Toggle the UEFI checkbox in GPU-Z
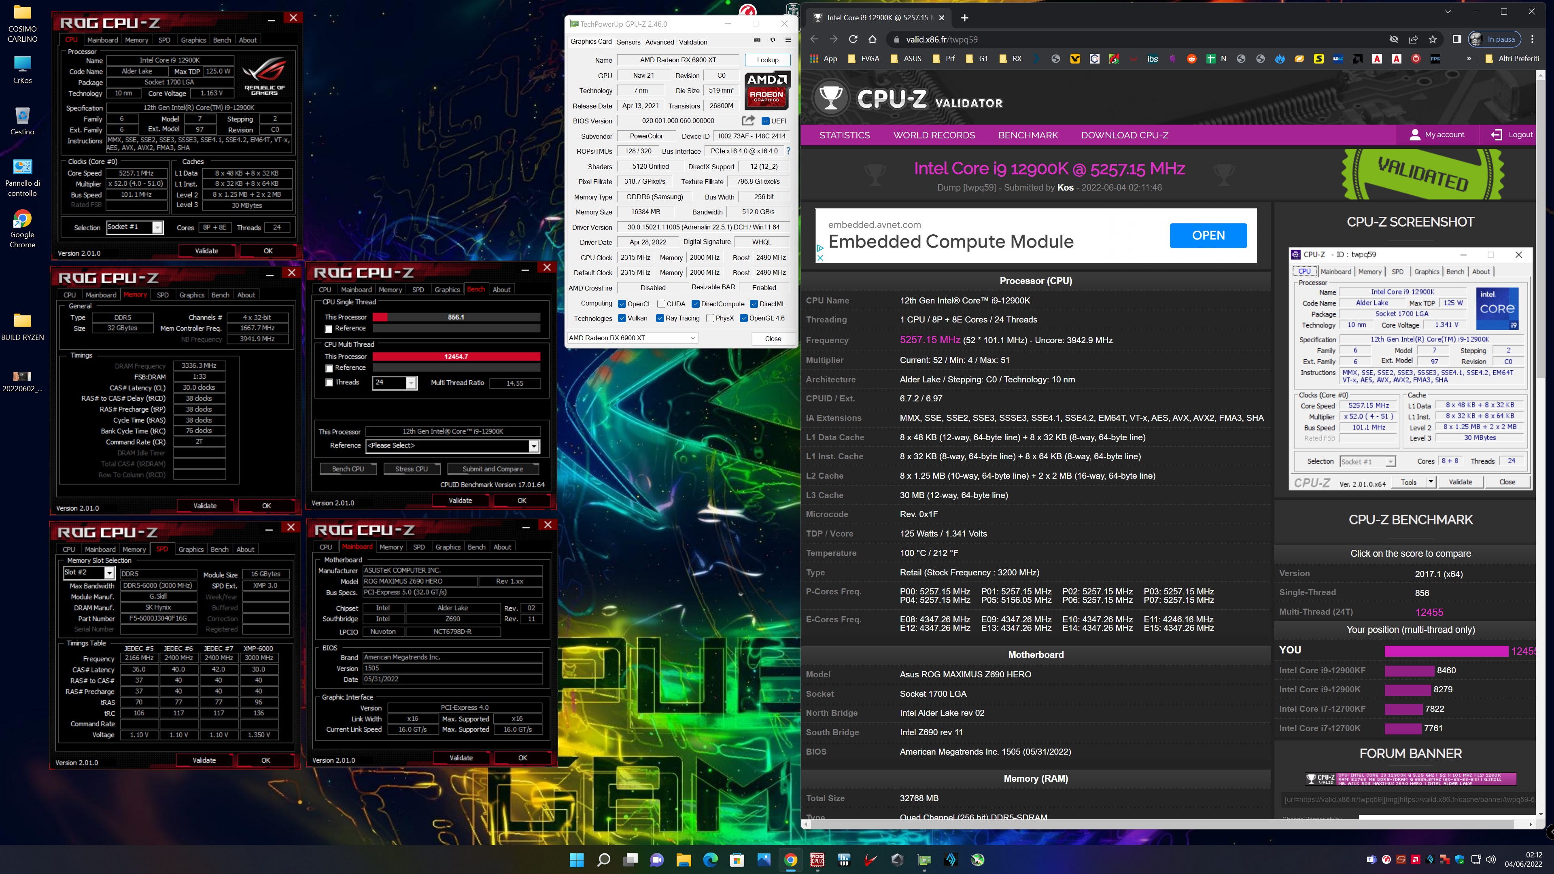The image size is (1554, 874). (x=766, y=121)
